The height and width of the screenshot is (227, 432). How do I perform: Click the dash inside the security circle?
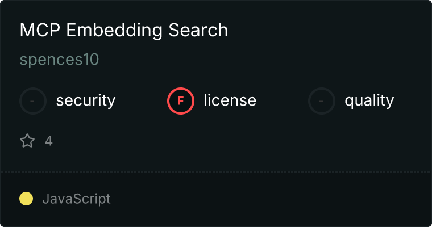[33, 101]
